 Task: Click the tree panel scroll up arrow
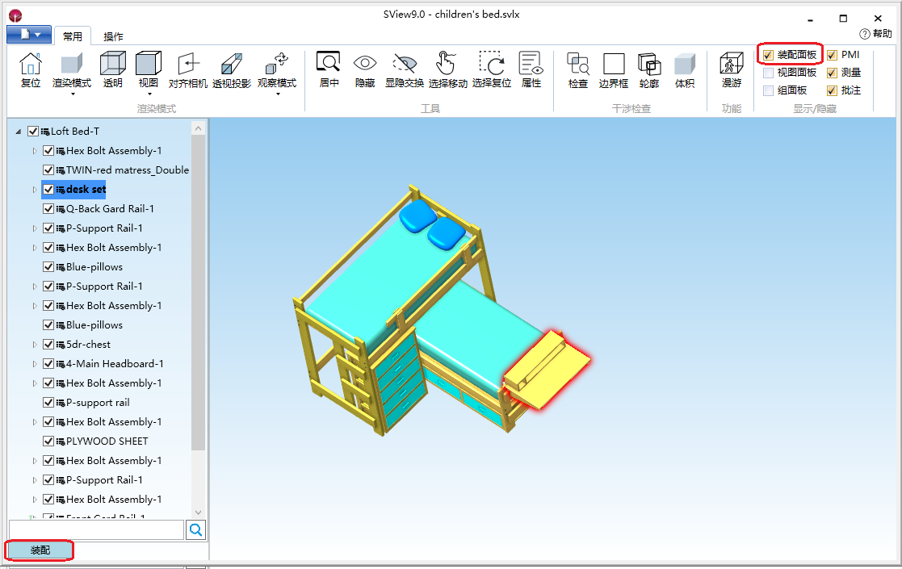pyautogui.click(x=199, y=128)
